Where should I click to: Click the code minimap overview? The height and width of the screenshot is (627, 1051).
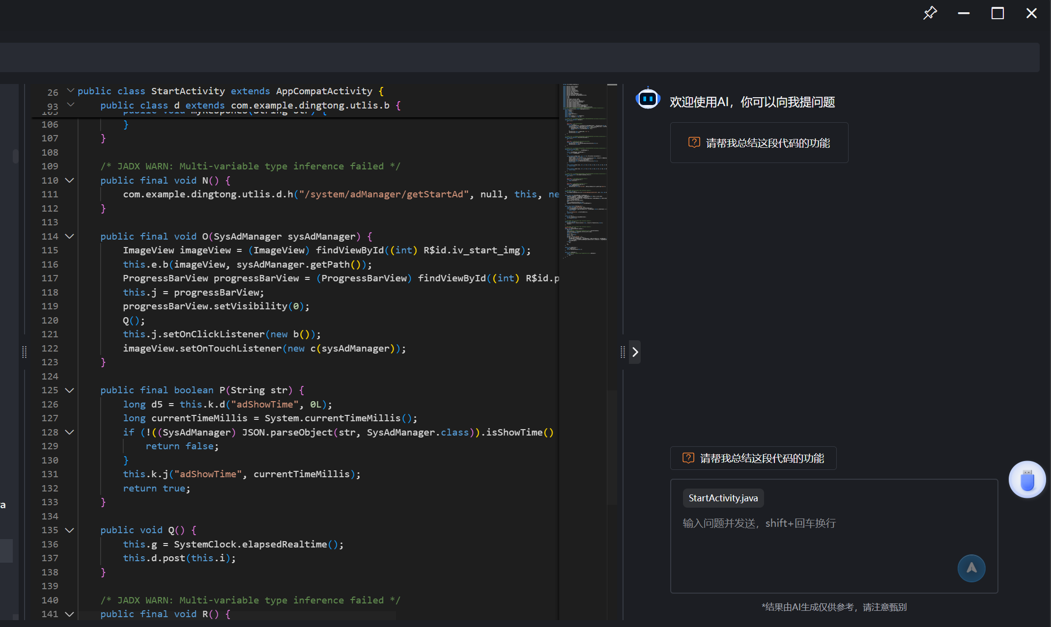[585, 172]
